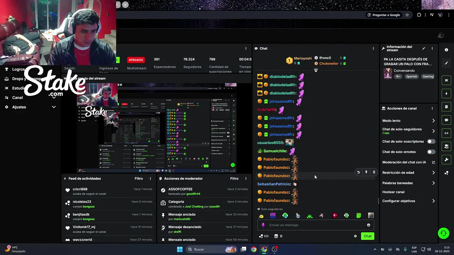Open Filtro in Feed de actividades

(139, 178)
